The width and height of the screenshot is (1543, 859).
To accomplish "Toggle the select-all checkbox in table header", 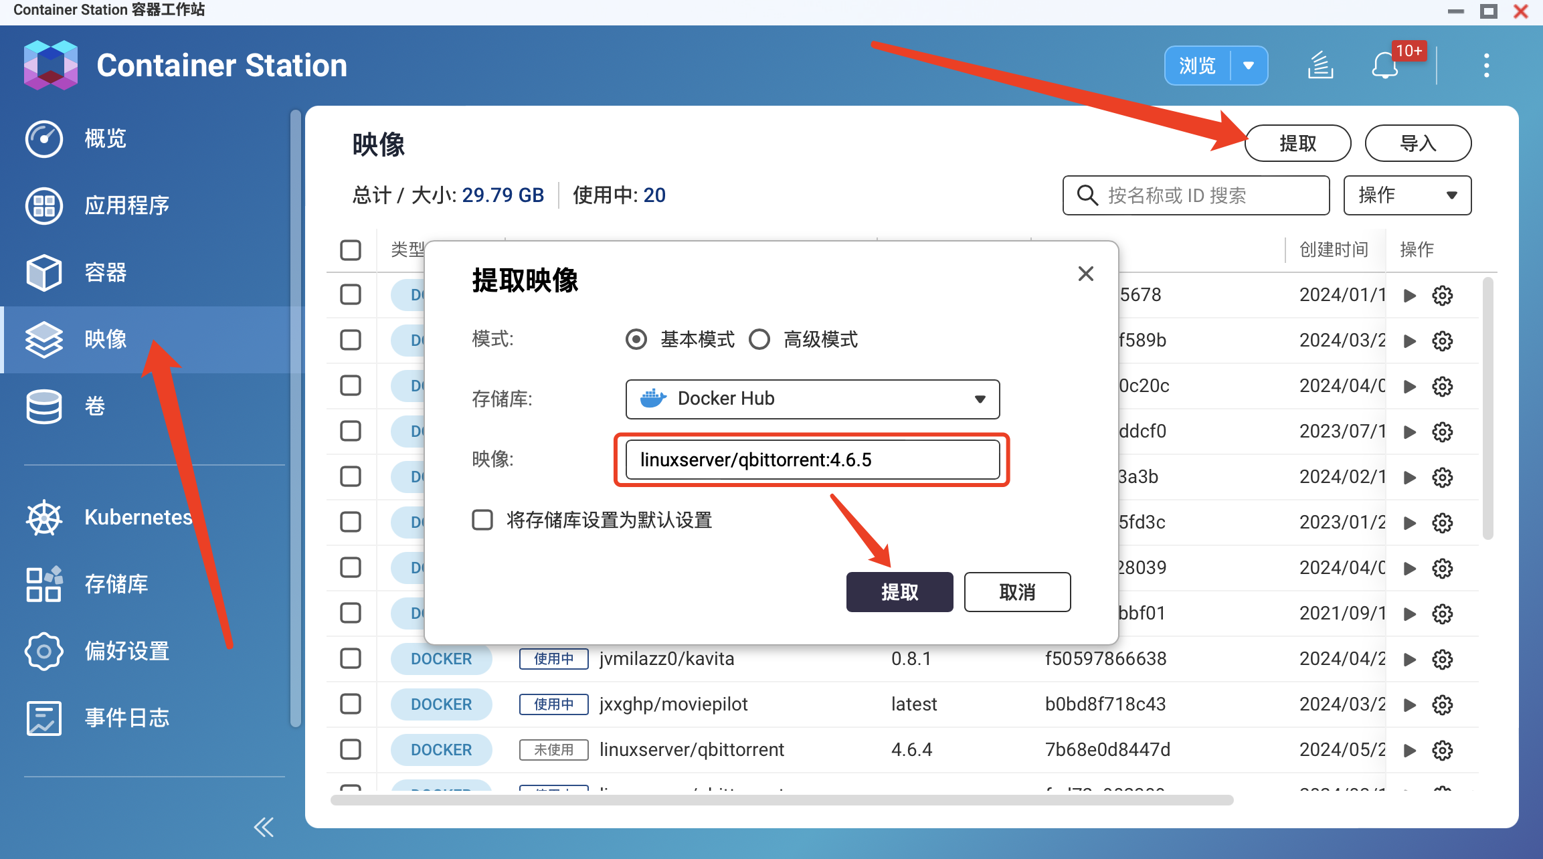I will pos(350,250).
